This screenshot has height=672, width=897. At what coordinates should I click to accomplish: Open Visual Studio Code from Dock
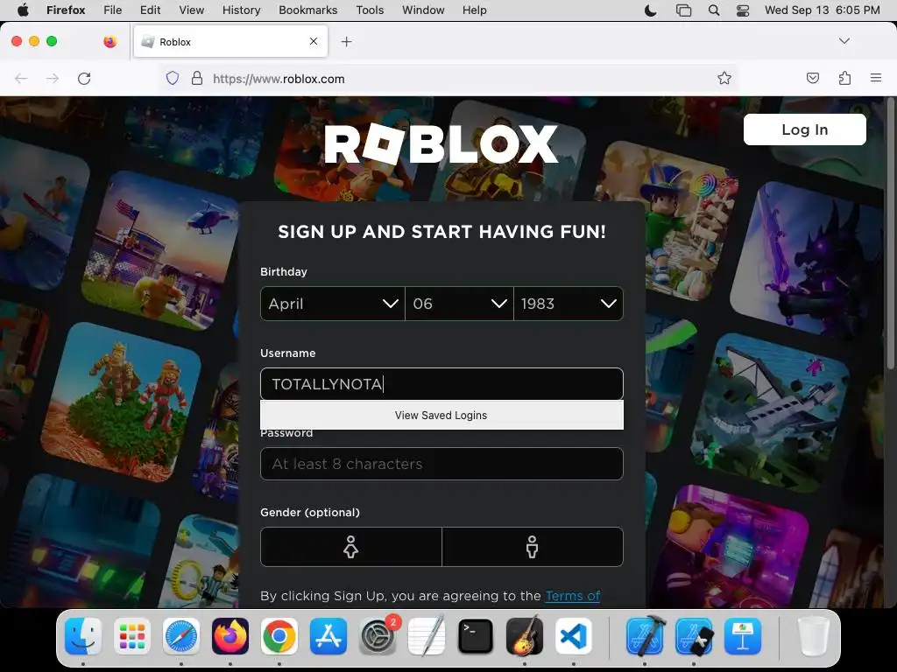click(574, 636)
